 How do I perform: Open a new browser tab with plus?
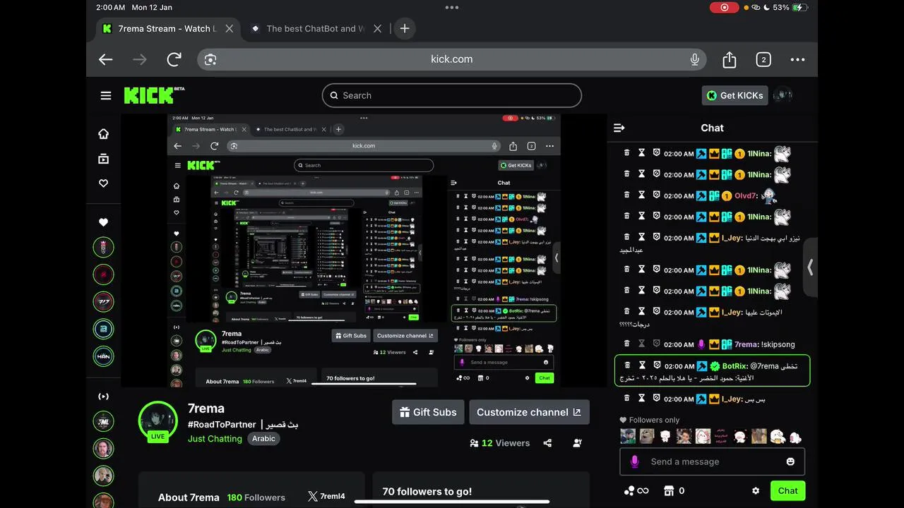pyautogui.click(x=404, y=28)
